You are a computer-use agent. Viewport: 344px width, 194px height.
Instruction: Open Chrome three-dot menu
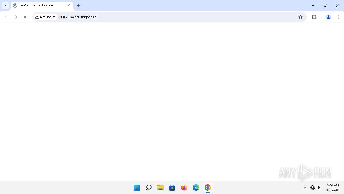tap(338, 17)
